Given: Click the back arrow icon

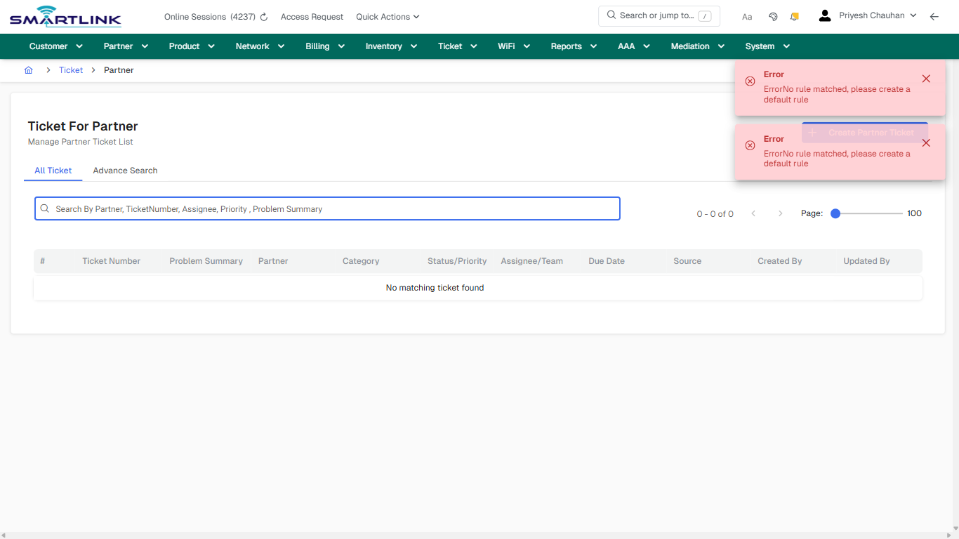Looking at the screenshot, I should (x=934, y=16).
